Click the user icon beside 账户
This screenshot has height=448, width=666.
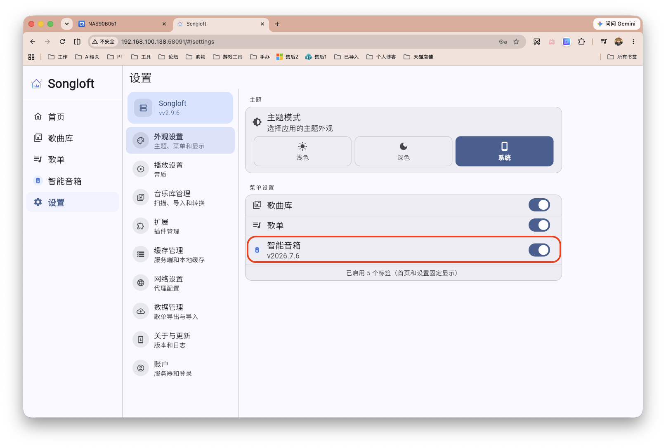click(141, 368)
